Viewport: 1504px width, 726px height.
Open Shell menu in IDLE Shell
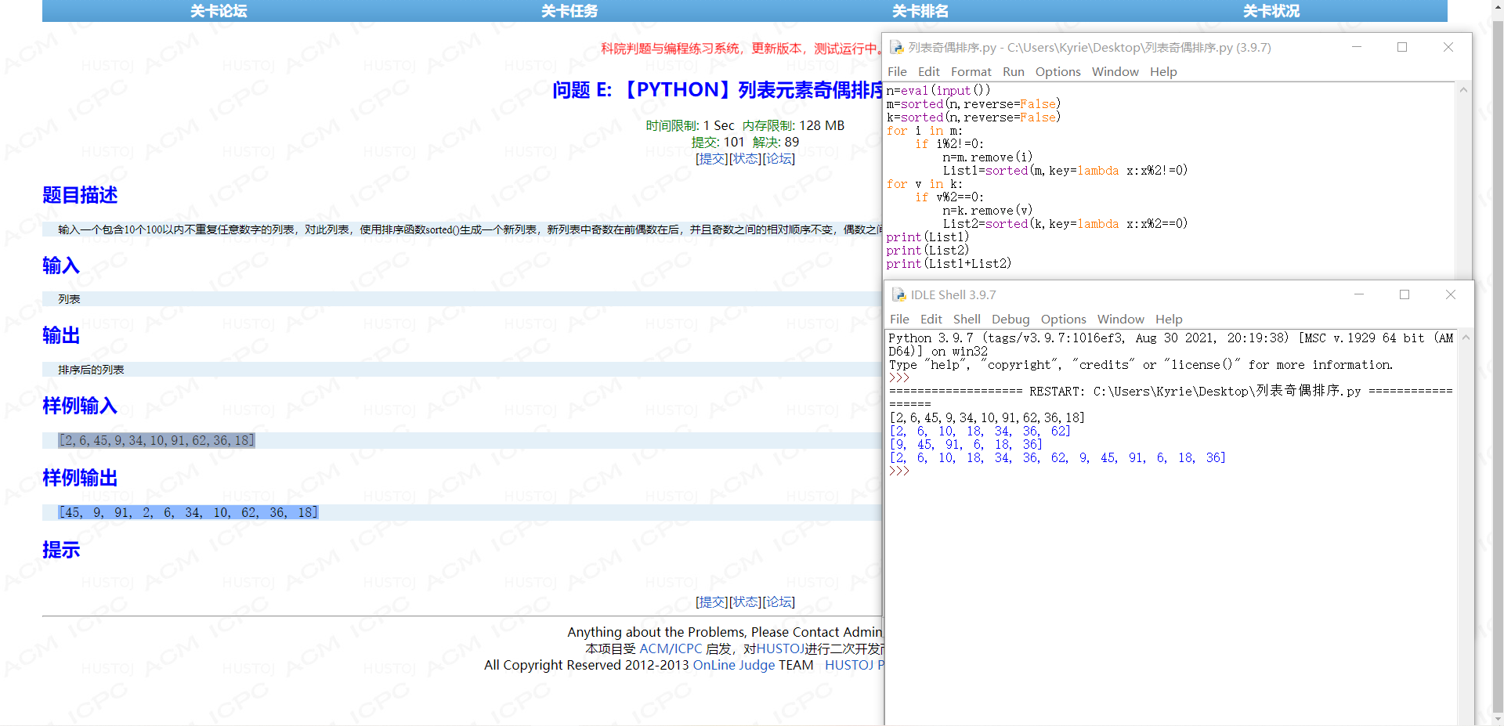pyautogui.click(x=967, y=320)
